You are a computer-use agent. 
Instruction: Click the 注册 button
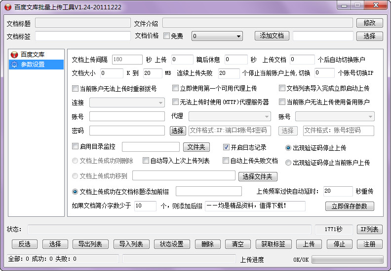tap(370, 244)
